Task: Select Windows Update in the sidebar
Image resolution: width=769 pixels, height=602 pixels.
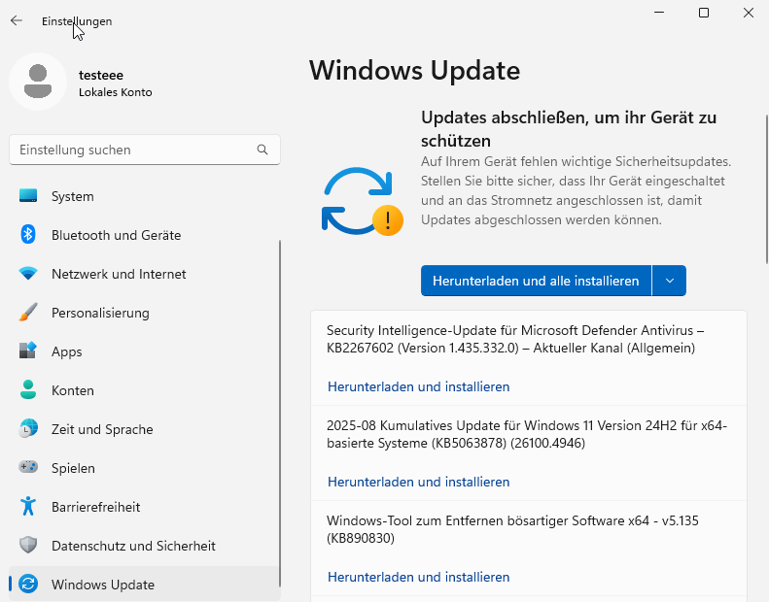Action: coord(102,585)
